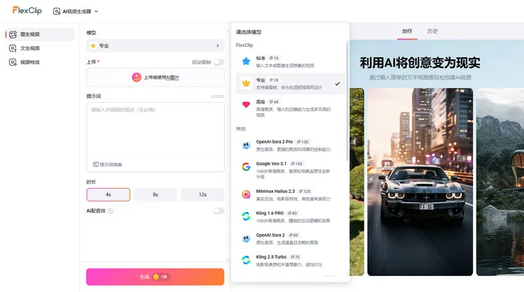Click the AI图片 link in upload box
The height and width of the screenshot is (292, 524).
coord(173,77)
